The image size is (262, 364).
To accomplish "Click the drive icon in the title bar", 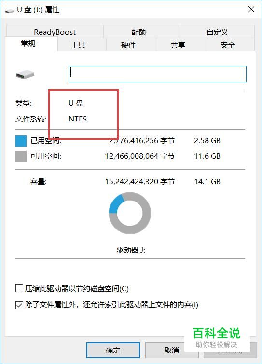I will click(10, 10).
